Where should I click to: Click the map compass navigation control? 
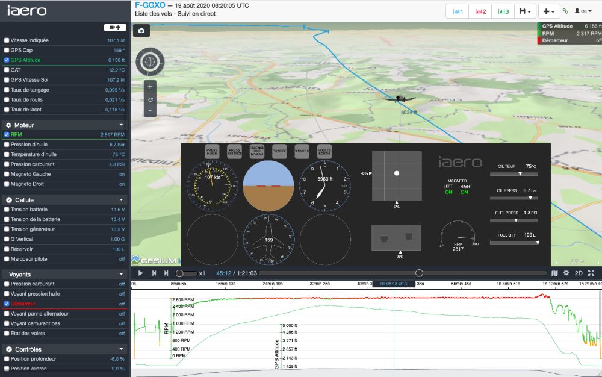[150, 61]
